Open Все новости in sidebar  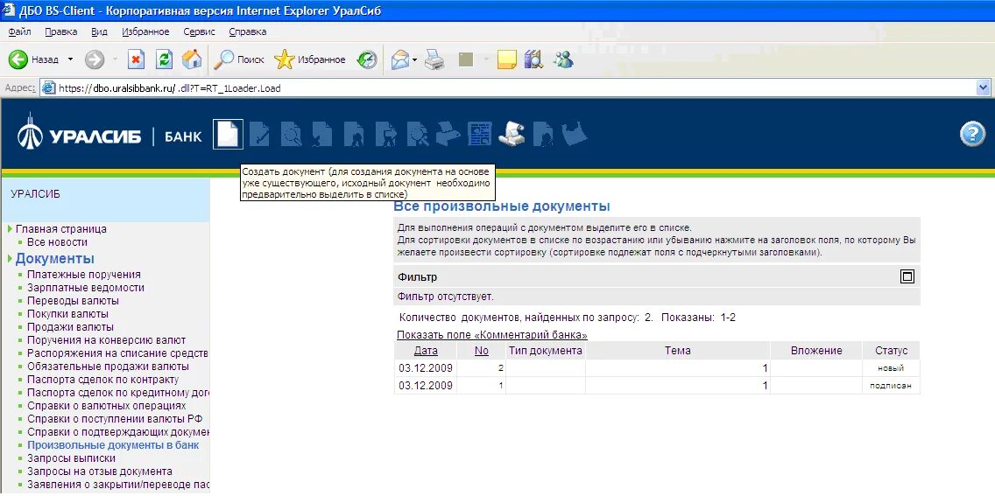(x=57, y=242)
